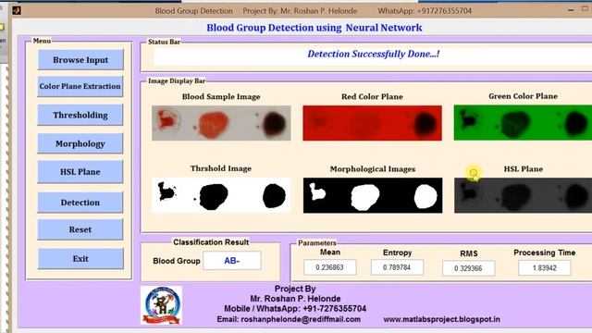Click the Blood Group label text
The image size is (592, 333).
pyautogui.click(x=177, y=261)
